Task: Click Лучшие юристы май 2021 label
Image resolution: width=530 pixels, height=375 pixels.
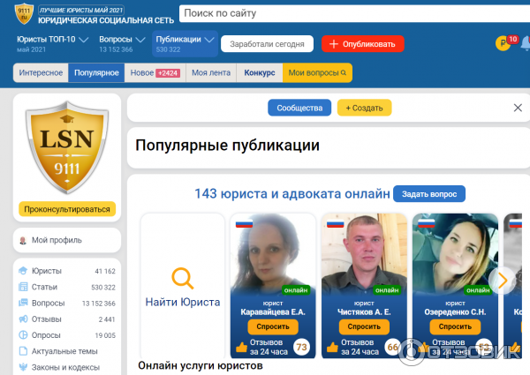Action: 81,10
